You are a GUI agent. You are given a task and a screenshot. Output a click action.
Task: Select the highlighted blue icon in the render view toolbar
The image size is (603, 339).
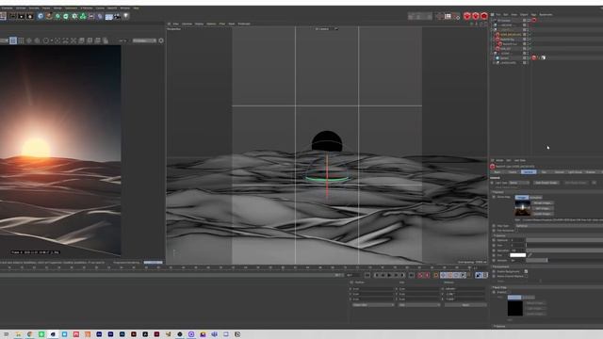(13, 40)
